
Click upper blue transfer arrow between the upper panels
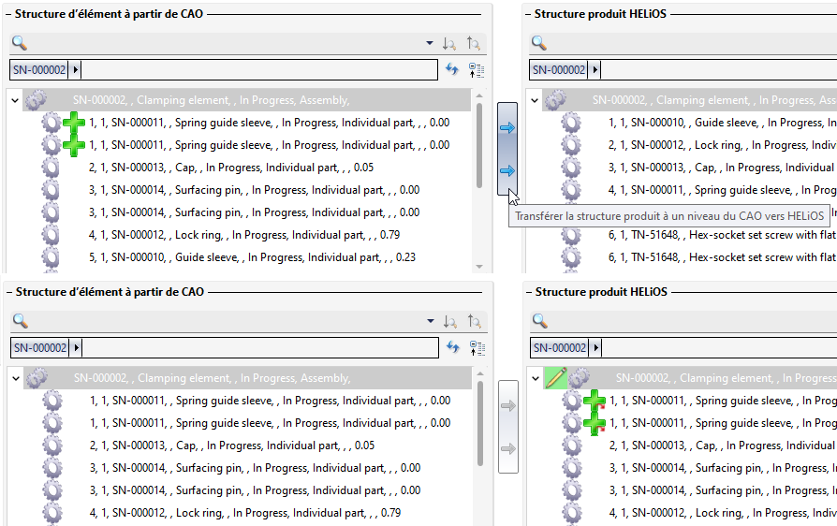pos(507,127)
